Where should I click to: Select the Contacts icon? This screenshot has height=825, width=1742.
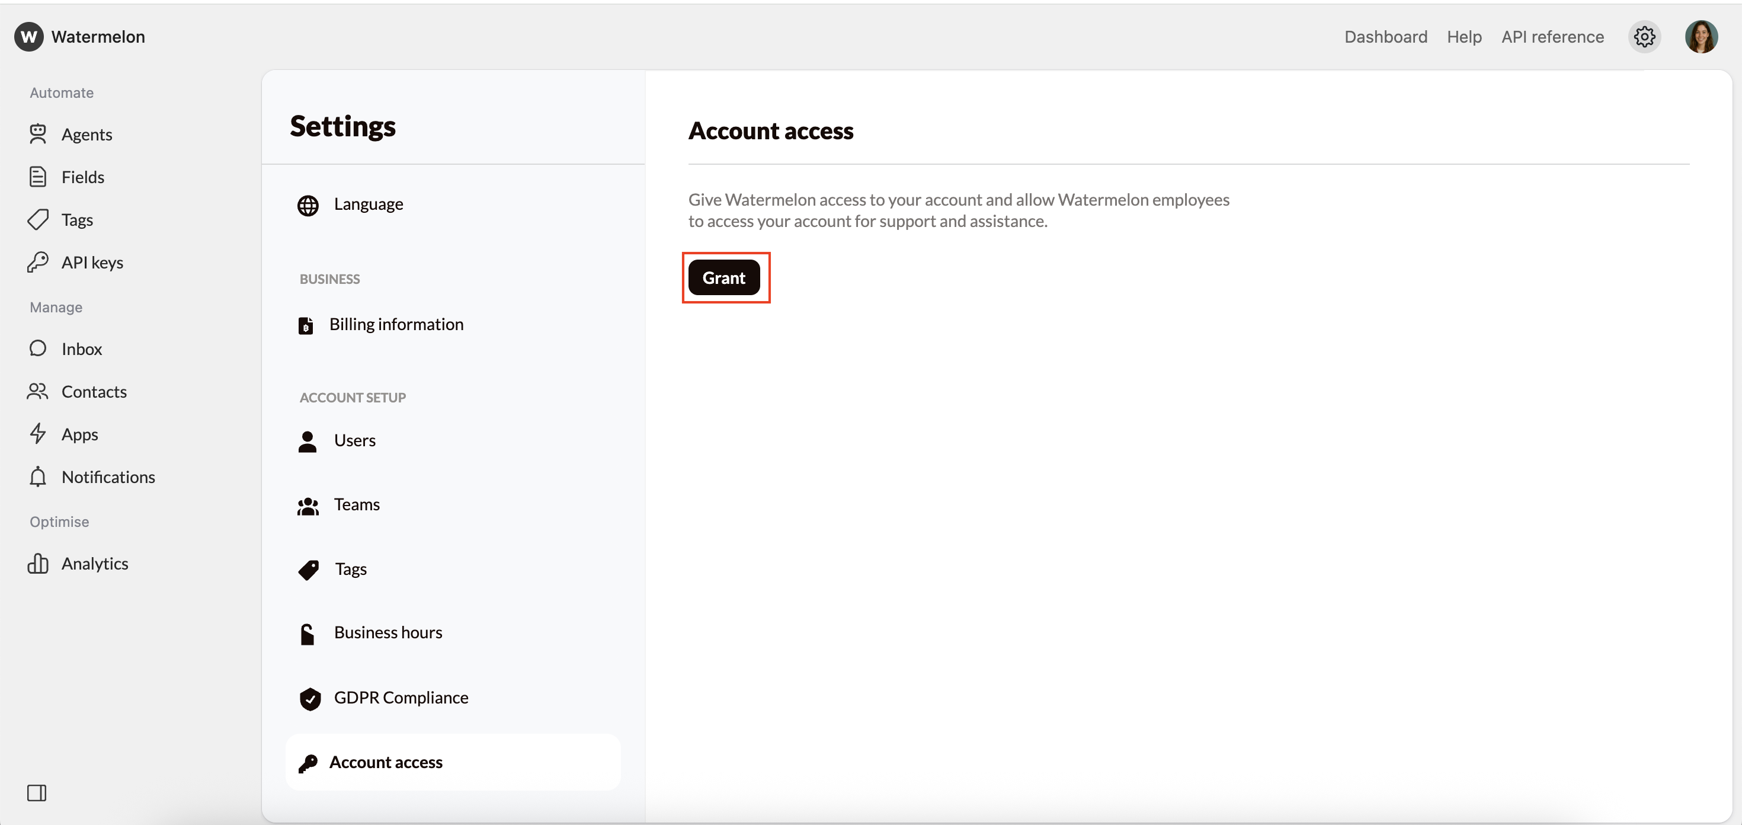(39, 391)
